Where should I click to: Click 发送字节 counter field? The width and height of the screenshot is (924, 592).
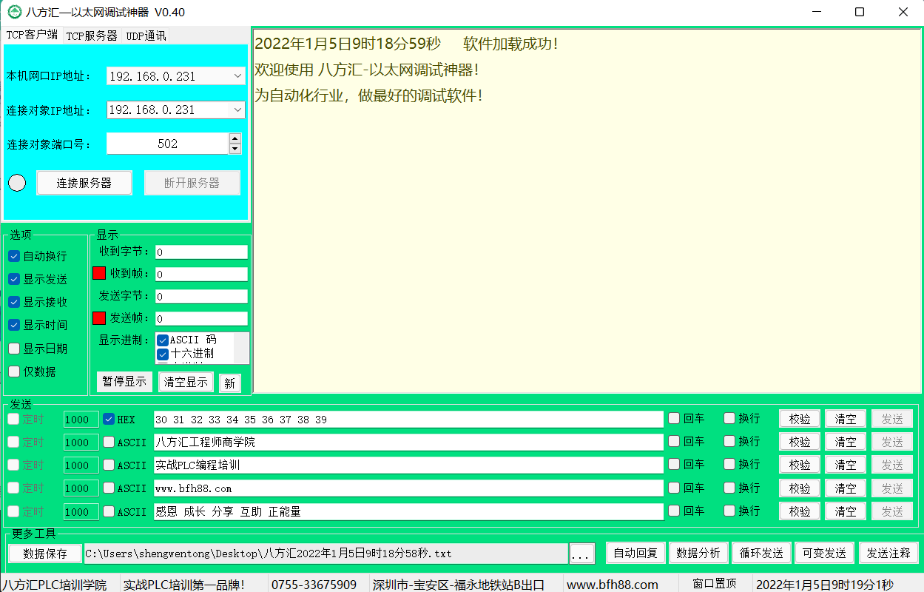[x=201, y=296]
